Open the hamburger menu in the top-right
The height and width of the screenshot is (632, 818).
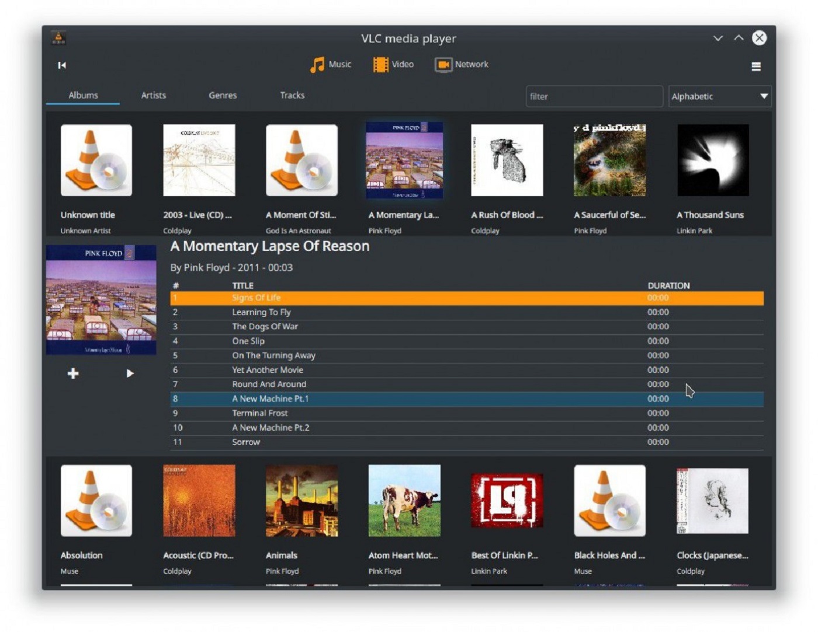coord(756,67)
